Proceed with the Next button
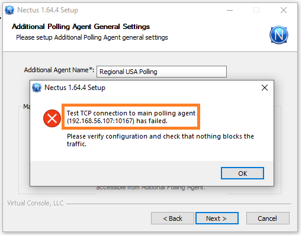 [x=217, y=218]
